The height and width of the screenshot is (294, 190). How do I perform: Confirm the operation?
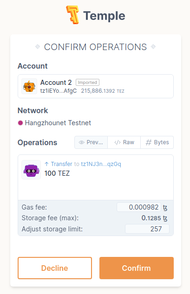(137, 268)
